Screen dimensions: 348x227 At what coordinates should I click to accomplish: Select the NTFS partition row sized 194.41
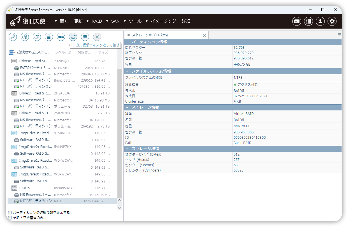click(x=62, y=80)
